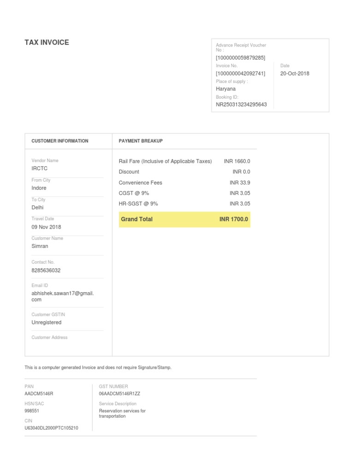
Task: Click the Booking ID NR250313234295643
Action: tap(241, 105)
